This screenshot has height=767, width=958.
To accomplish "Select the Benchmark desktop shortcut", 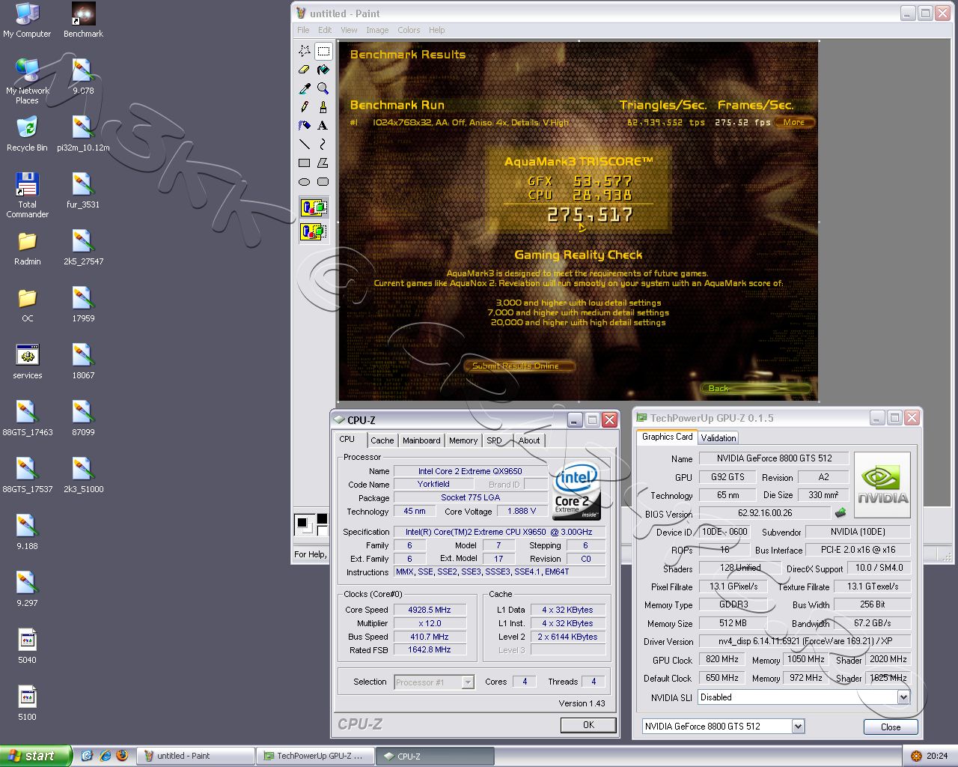I will tap(83, 20).
